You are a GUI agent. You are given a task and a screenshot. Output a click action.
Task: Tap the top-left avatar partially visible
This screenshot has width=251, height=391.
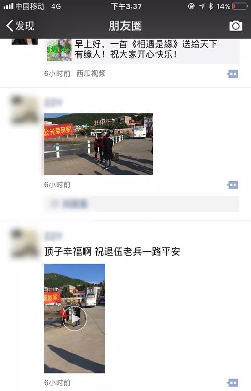click(25, 42)
